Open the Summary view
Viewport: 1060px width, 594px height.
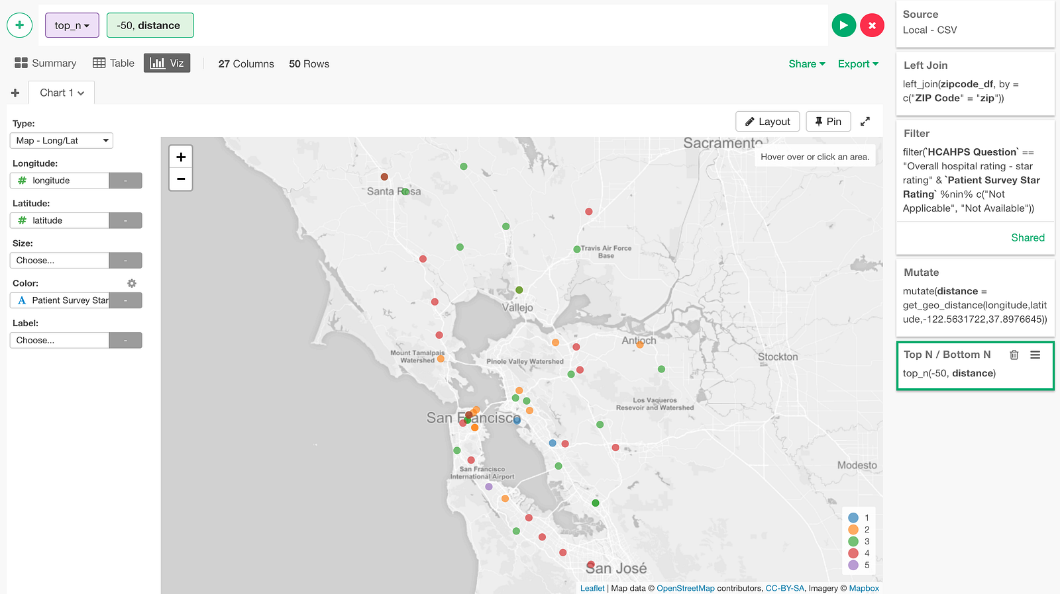click(46, 64)
